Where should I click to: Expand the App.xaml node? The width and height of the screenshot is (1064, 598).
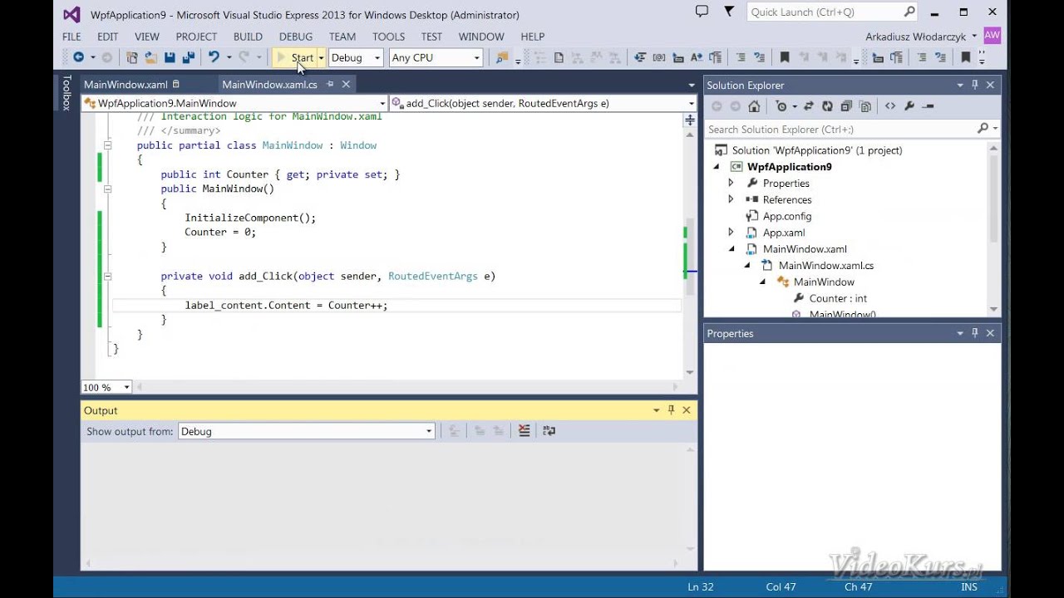731,233
